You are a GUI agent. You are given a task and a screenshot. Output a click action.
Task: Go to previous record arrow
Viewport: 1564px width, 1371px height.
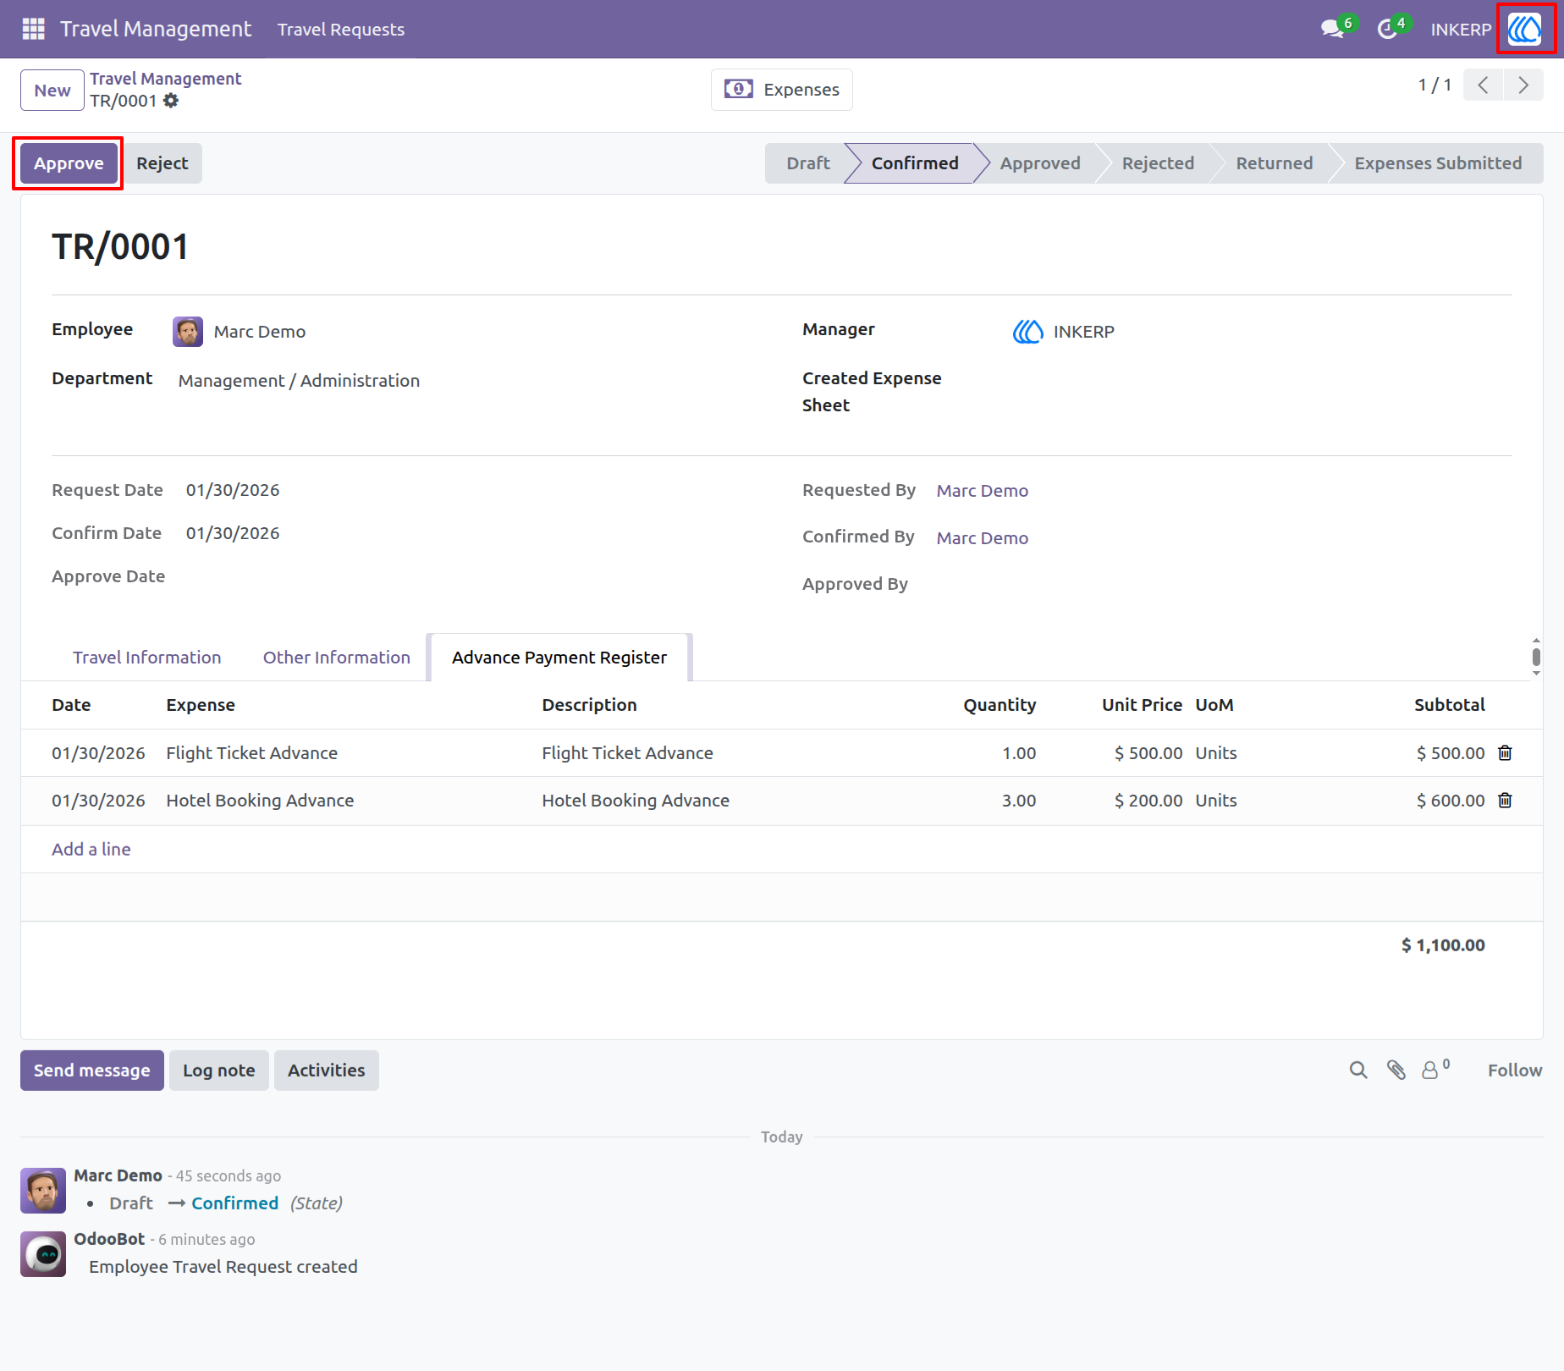(x=1483, y=85)
